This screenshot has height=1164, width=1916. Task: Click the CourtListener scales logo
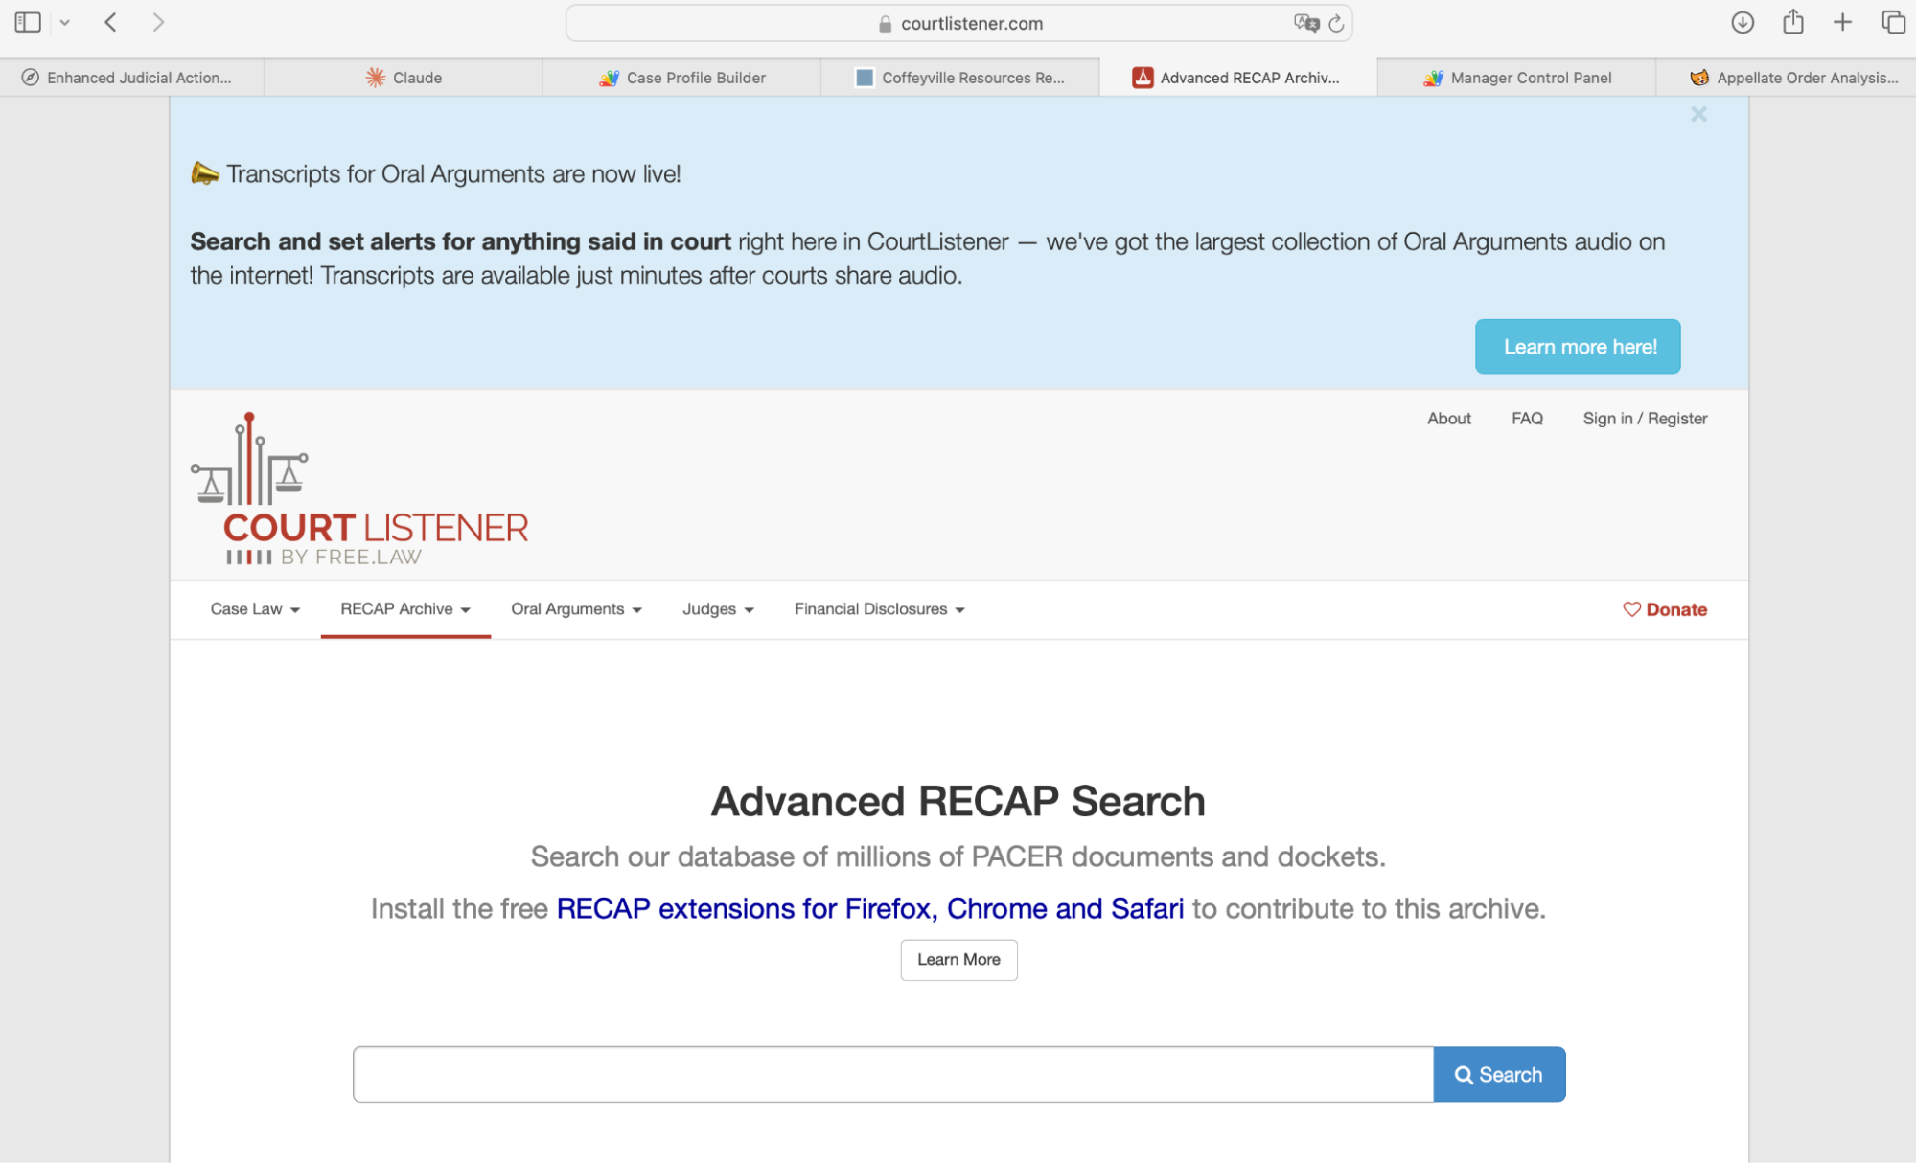pos(247,479)
